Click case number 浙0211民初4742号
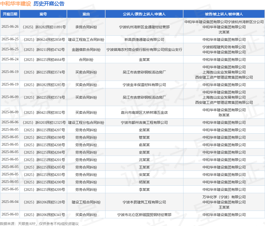The height and width of the screenshot is (226, 265). pos(44,50)
